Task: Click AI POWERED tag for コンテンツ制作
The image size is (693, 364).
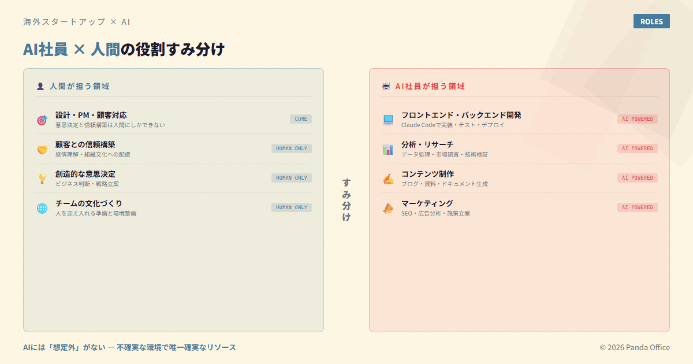Action: (638, 178)
